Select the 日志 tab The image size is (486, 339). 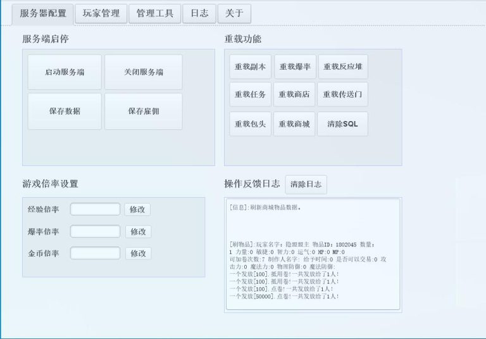click(x=199, y=13)
